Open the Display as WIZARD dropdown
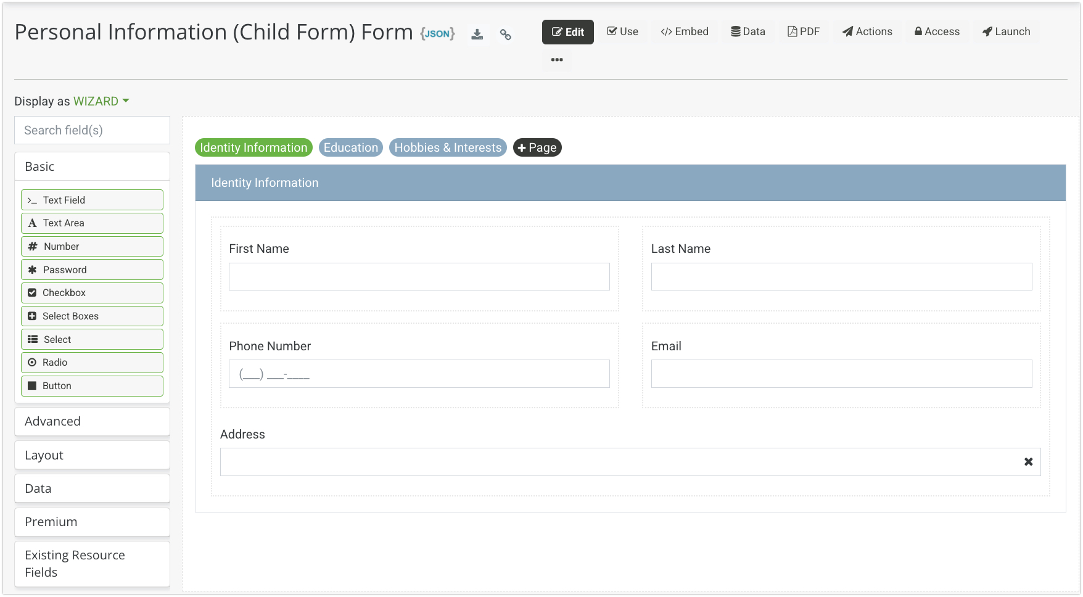 pyautogui.click(x=102, y=101)
